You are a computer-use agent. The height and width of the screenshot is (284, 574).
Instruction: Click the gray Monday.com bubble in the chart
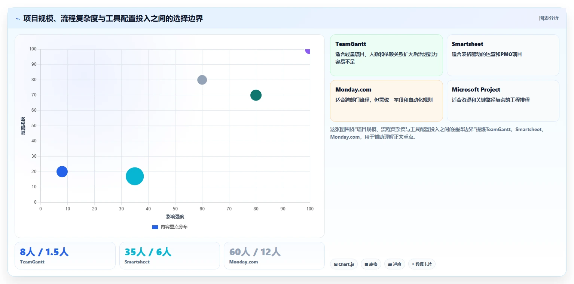click(202, 80)
